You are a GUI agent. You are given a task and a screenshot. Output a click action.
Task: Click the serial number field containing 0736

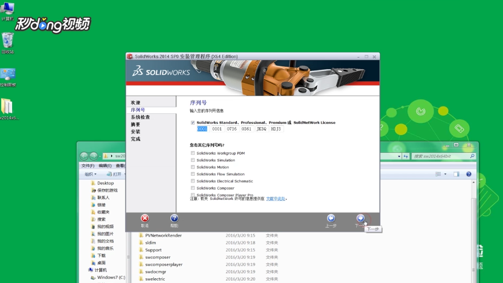[x=232, y=129]
